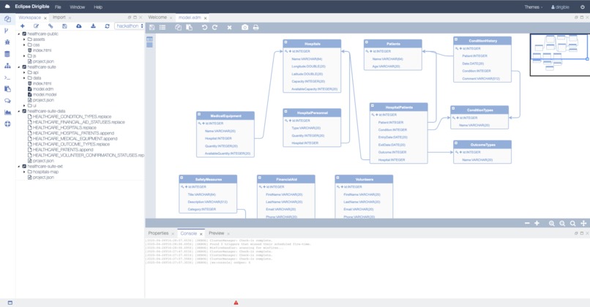Viewport: 590px width, 307px height.
Task: Open the Database perspective sidebar icon
Action: tap(7, 54)
